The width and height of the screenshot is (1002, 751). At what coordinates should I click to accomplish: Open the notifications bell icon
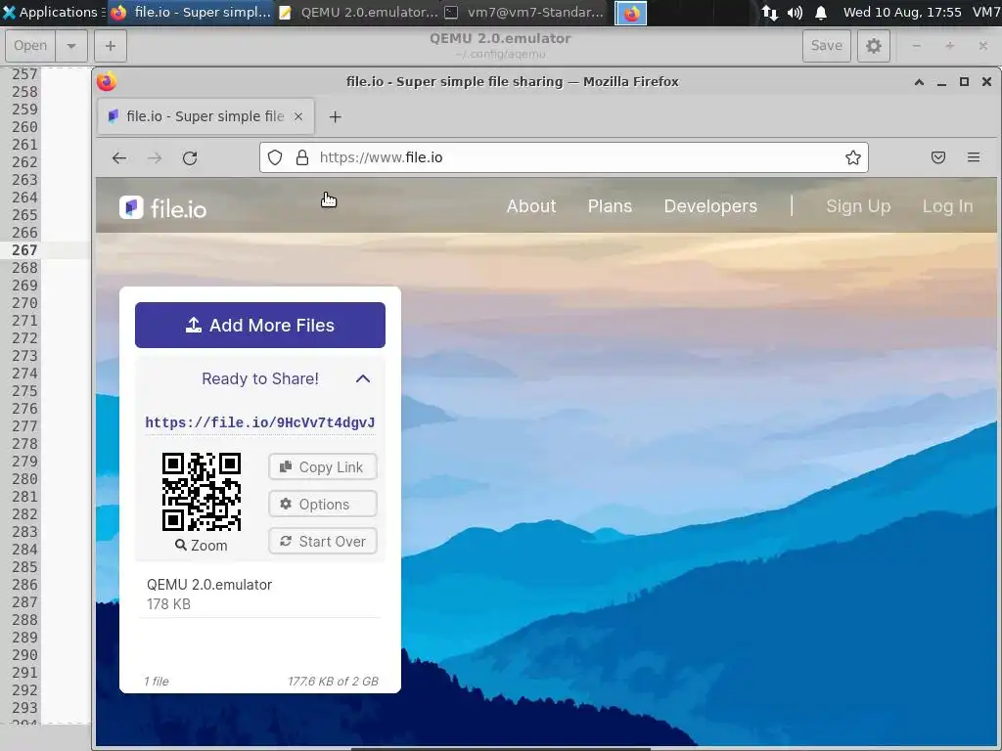pyautogui.click(x=821, y=13)
